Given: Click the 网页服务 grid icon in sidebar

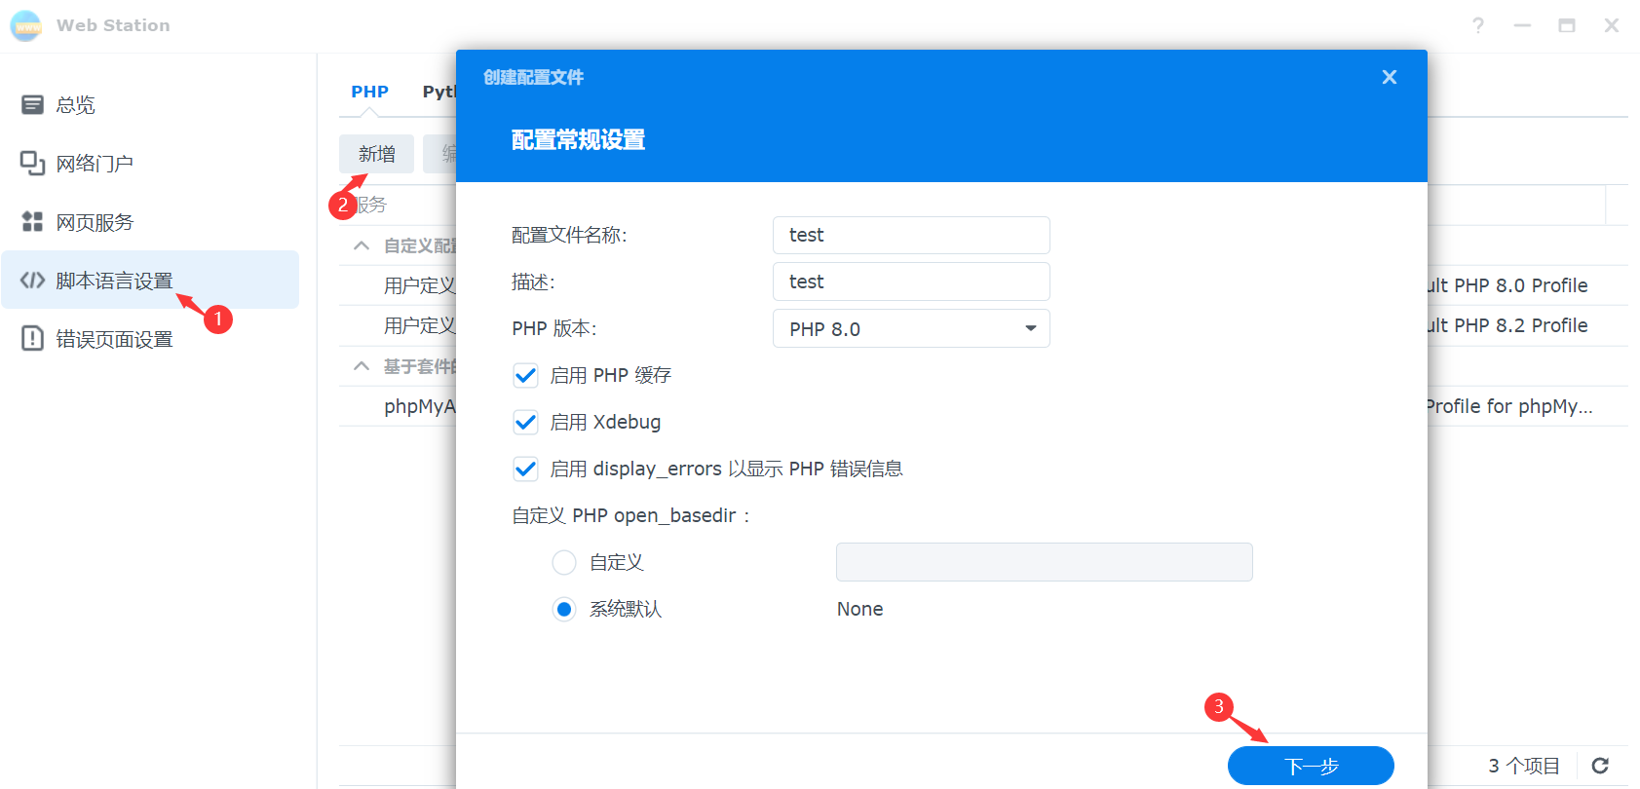Looking at the screenshot, I should [32, 221].
